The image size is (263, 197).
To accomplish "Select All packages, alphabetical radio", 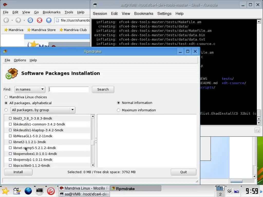I will pos(6,103).
